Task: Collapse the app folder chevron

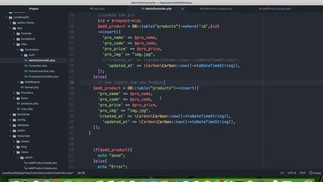Action: point(10,28)
